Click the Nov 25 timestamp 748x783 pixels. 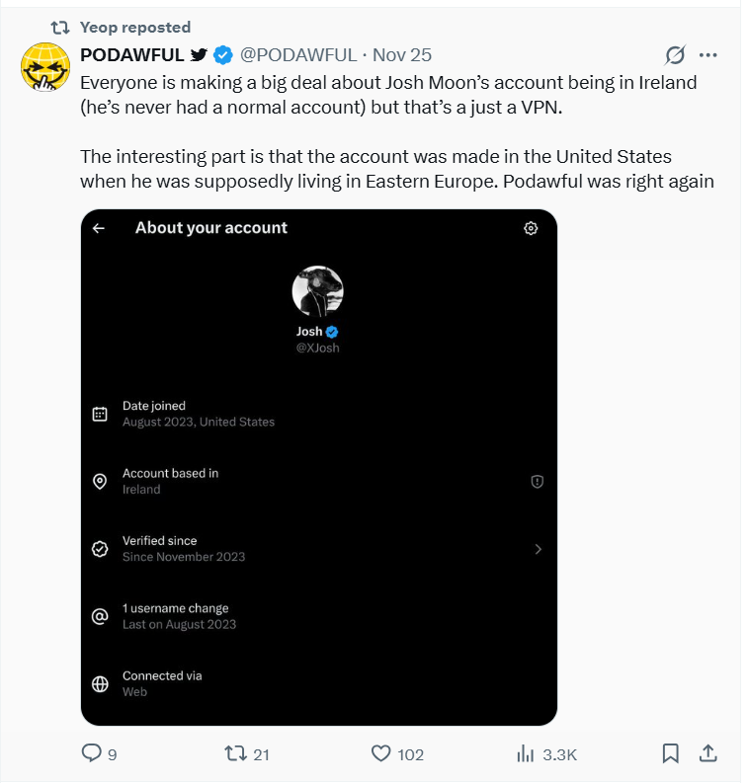[x=401, y=55]
